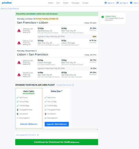Open the Hotels navigation tab
Viewport: 139px width, 149px height.
50,3
